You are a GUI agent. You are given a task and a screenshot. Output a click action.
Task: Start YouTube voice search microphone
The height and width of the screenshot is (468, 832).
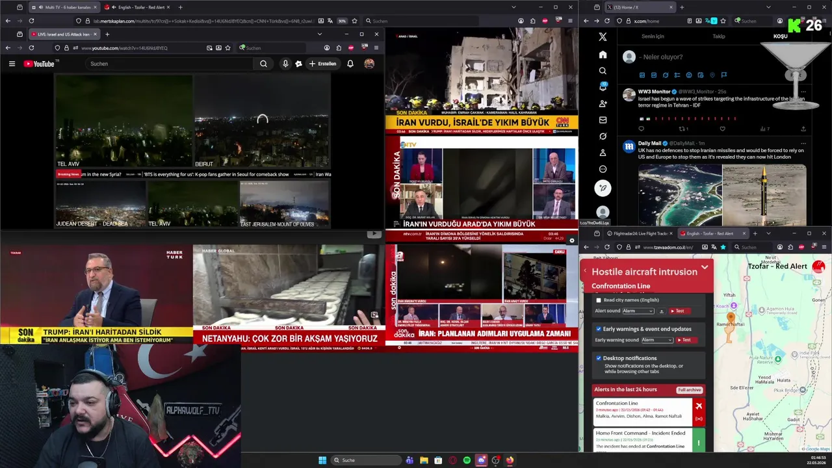285,64
